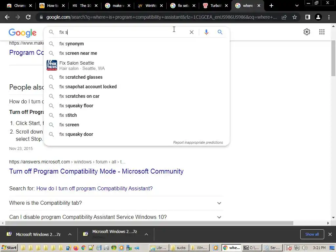Click the 3:21 PM system clock

coord(319,248)
